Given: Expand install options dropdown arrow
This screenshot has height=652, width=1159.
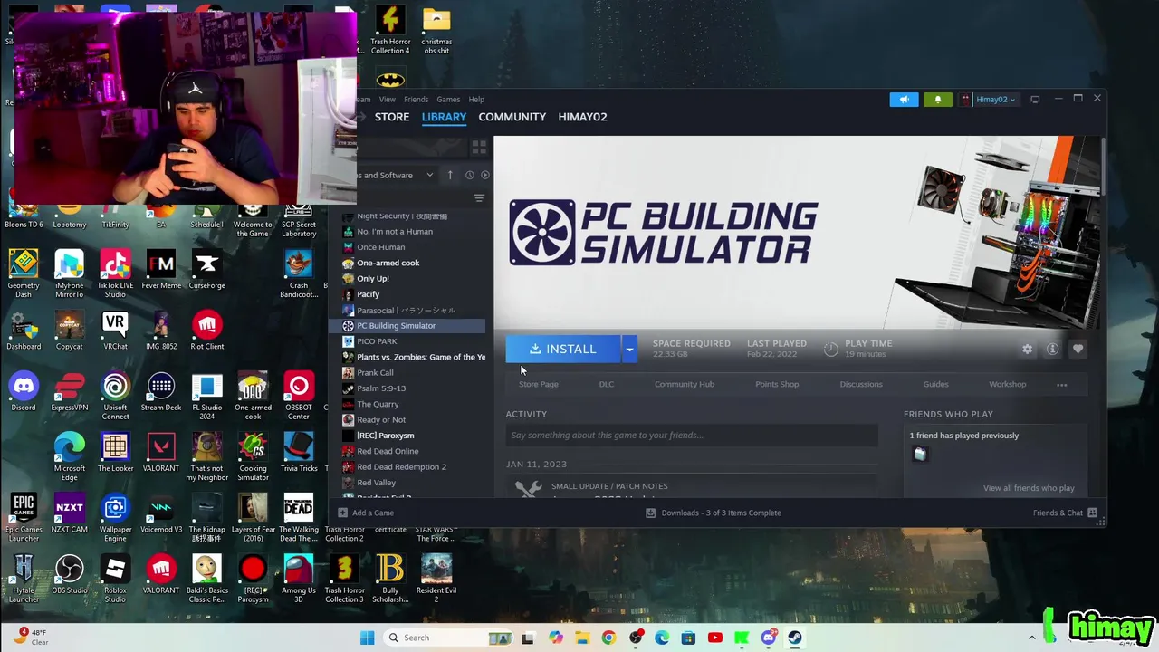Looking at the screenshot, I should [629, 349].
